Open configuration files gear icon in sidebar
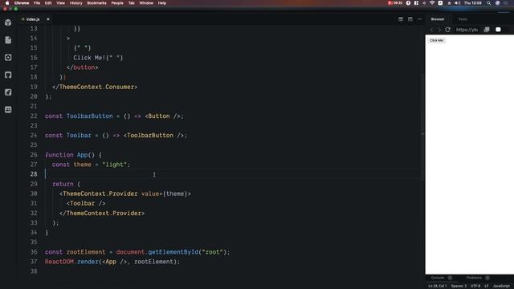The width and height of the screenshot is (514, 289). [x=8, y=57]
